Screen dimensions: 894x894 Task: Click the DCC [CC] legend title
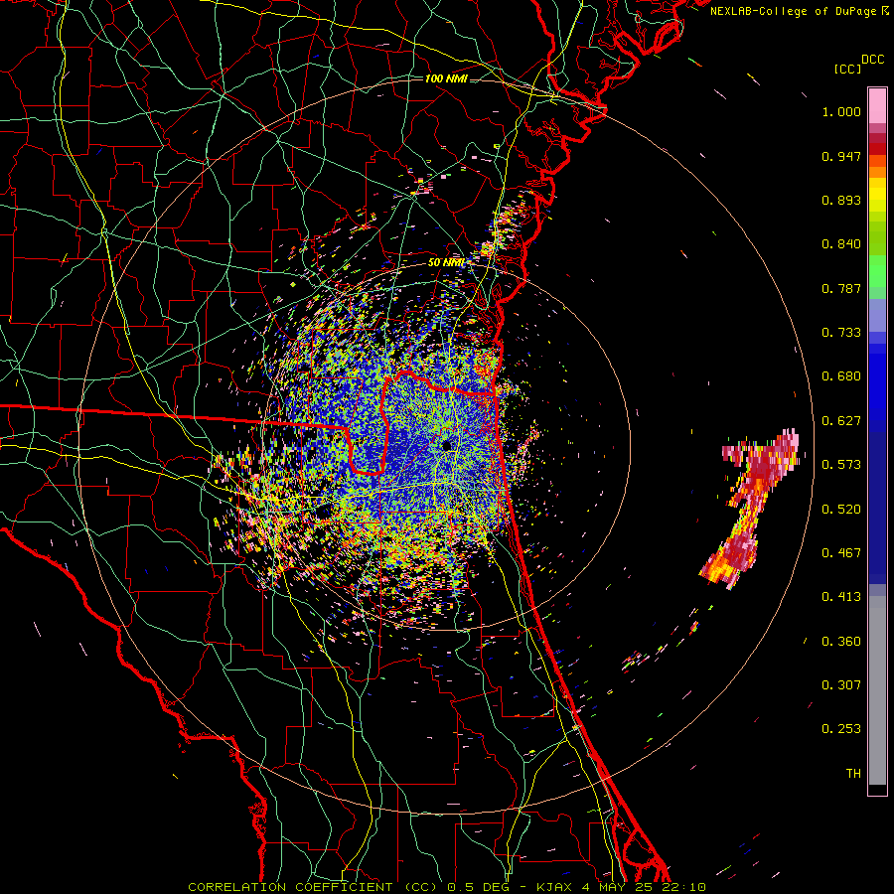click(858, 64)
